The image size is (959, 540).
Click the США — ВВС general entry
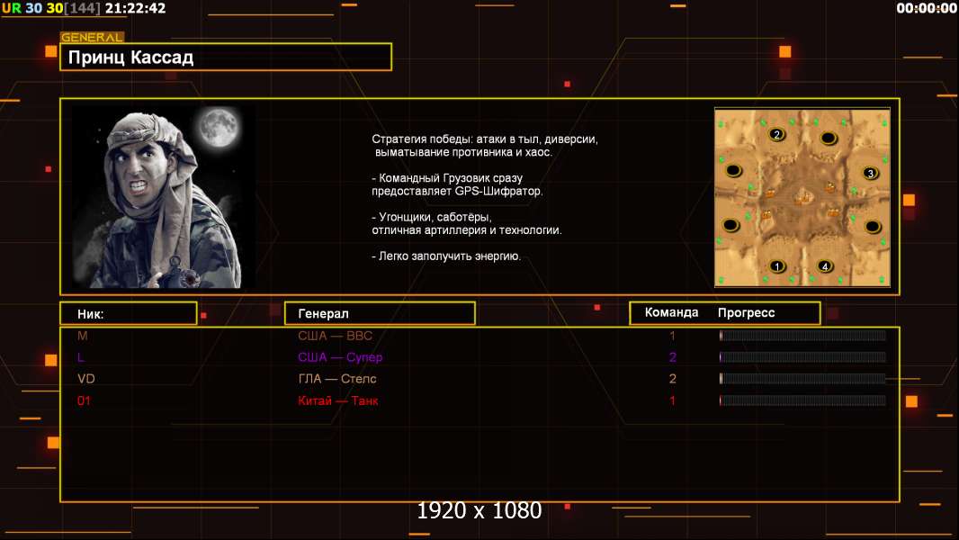(336, 336)
